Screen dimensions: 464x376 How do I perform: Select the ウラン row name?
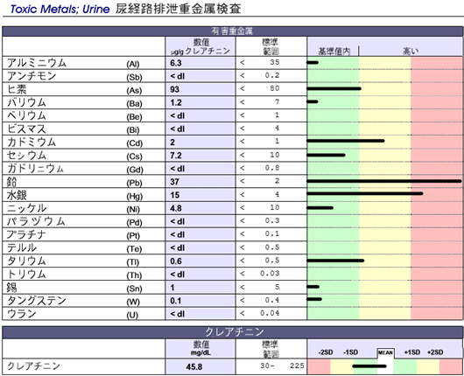click(x=22, y=314)
